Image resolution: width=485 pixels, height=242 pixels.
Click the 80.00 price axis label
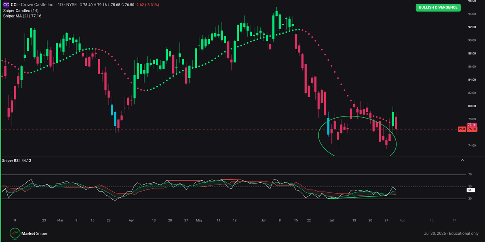tap(472, 106)
